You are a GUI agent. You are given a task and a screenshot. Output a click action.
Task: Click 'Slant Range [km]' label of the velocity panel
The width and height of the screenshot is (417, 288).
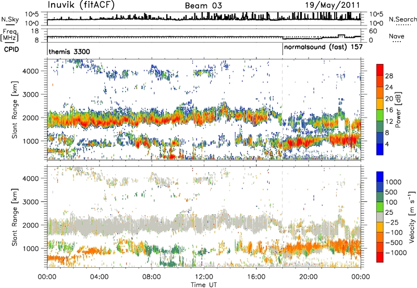pos(15,217)
